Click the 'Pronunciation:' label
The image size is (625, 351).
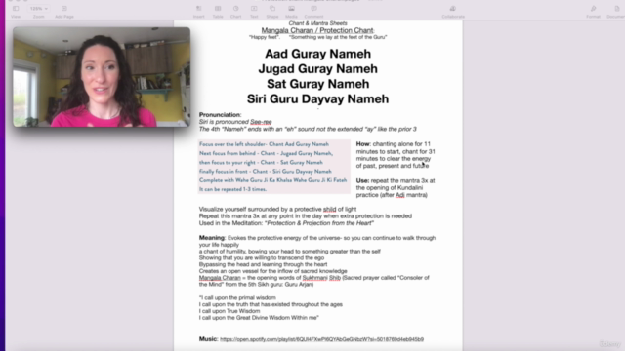[220, 115]
